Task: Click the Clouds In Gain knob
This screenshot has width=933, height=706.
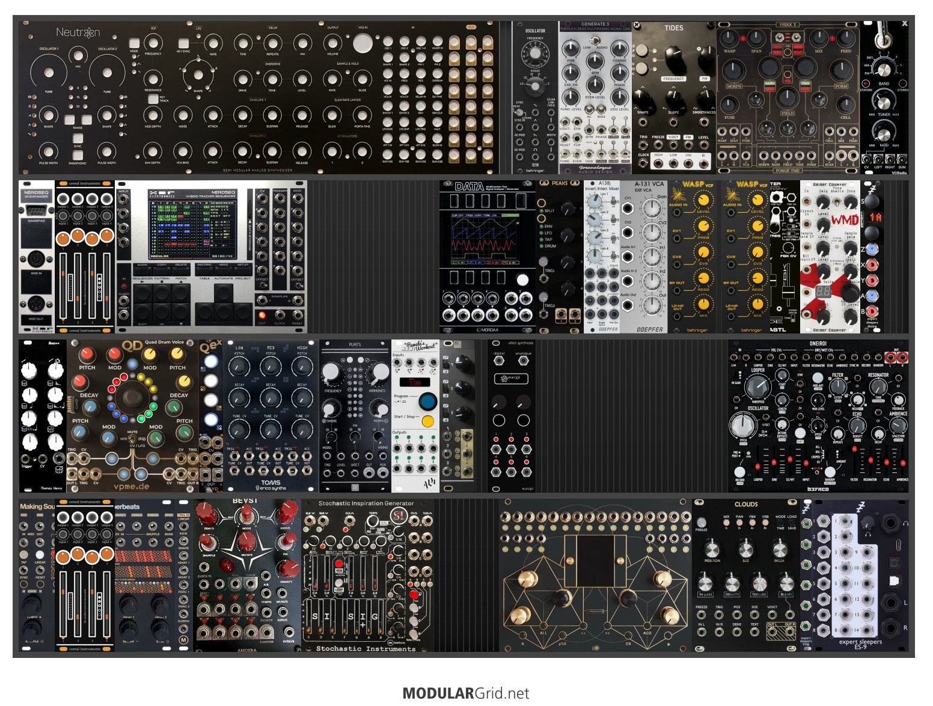Action: point(705,582)
